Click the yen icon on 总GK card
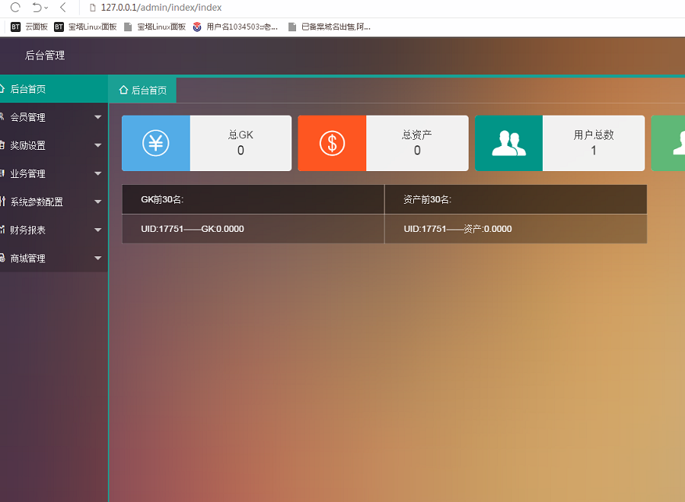 coord(156,143)
